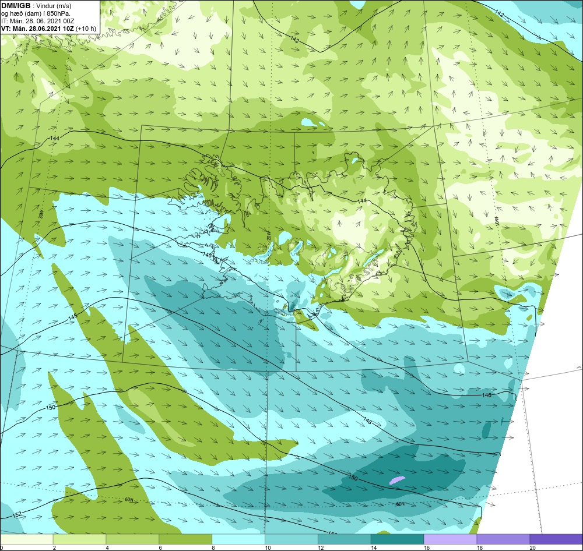Click the 2–4 m/s light green legend swatch
Screen dimensions: 583x551
click(x=79, y=539)
